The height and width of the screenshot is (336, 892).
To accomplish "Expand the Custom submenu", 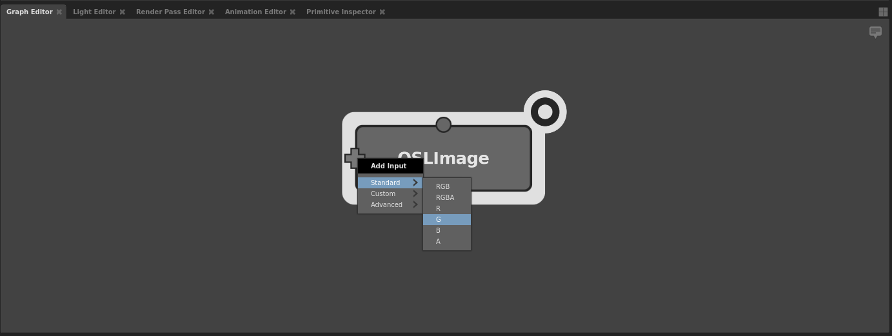I will pos(390,193).
